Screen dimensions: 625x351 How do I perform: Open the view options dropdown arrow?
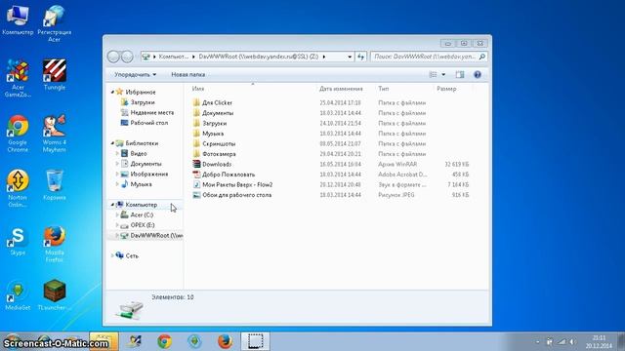443,74
